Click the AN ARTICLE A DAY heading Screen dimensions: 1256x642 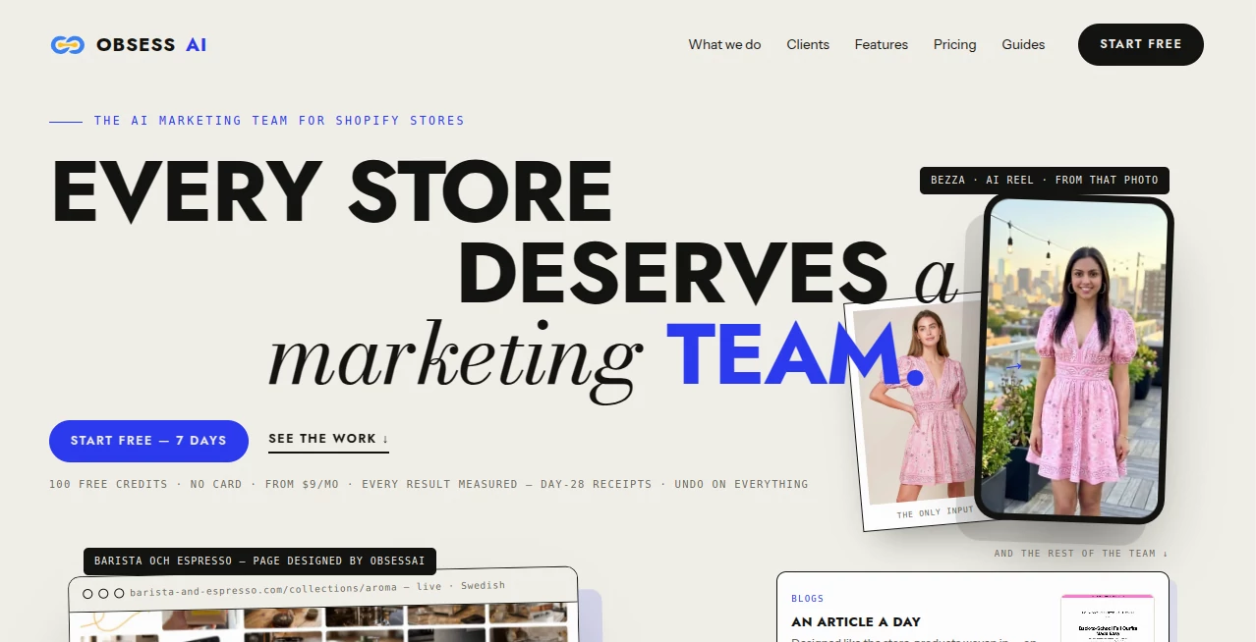click(x=856, y=621)
